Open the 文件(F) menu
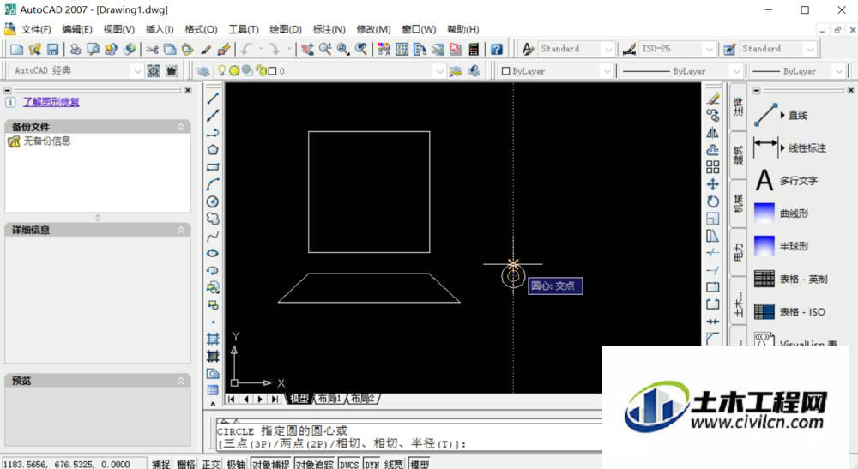Screen dimensions: 858x469 [x=35, y=29]
